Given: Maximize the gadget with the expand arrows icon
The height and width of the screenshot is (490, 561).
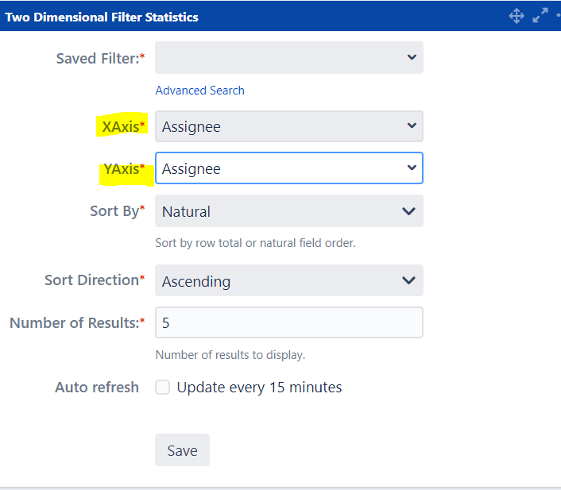Looking at the screenshot, I should [x=540, y=16].
